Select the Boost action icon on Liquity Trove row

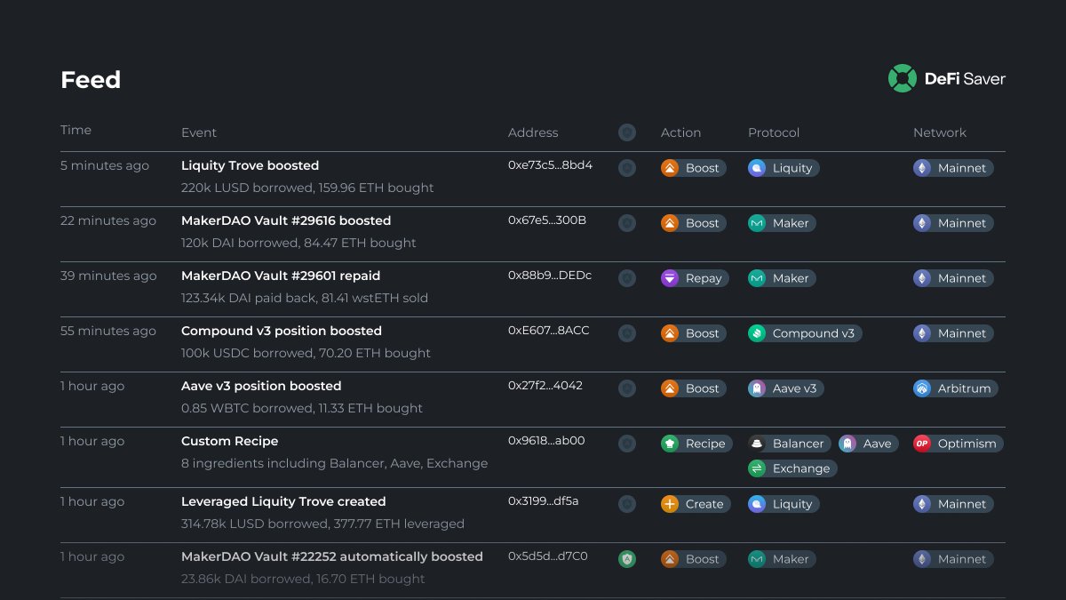pyautogui.click(x=670, y=168)
